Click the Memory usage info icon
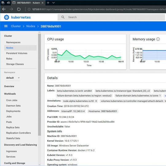The height and width of the screenshot is (166, 166). pos(158,39)
